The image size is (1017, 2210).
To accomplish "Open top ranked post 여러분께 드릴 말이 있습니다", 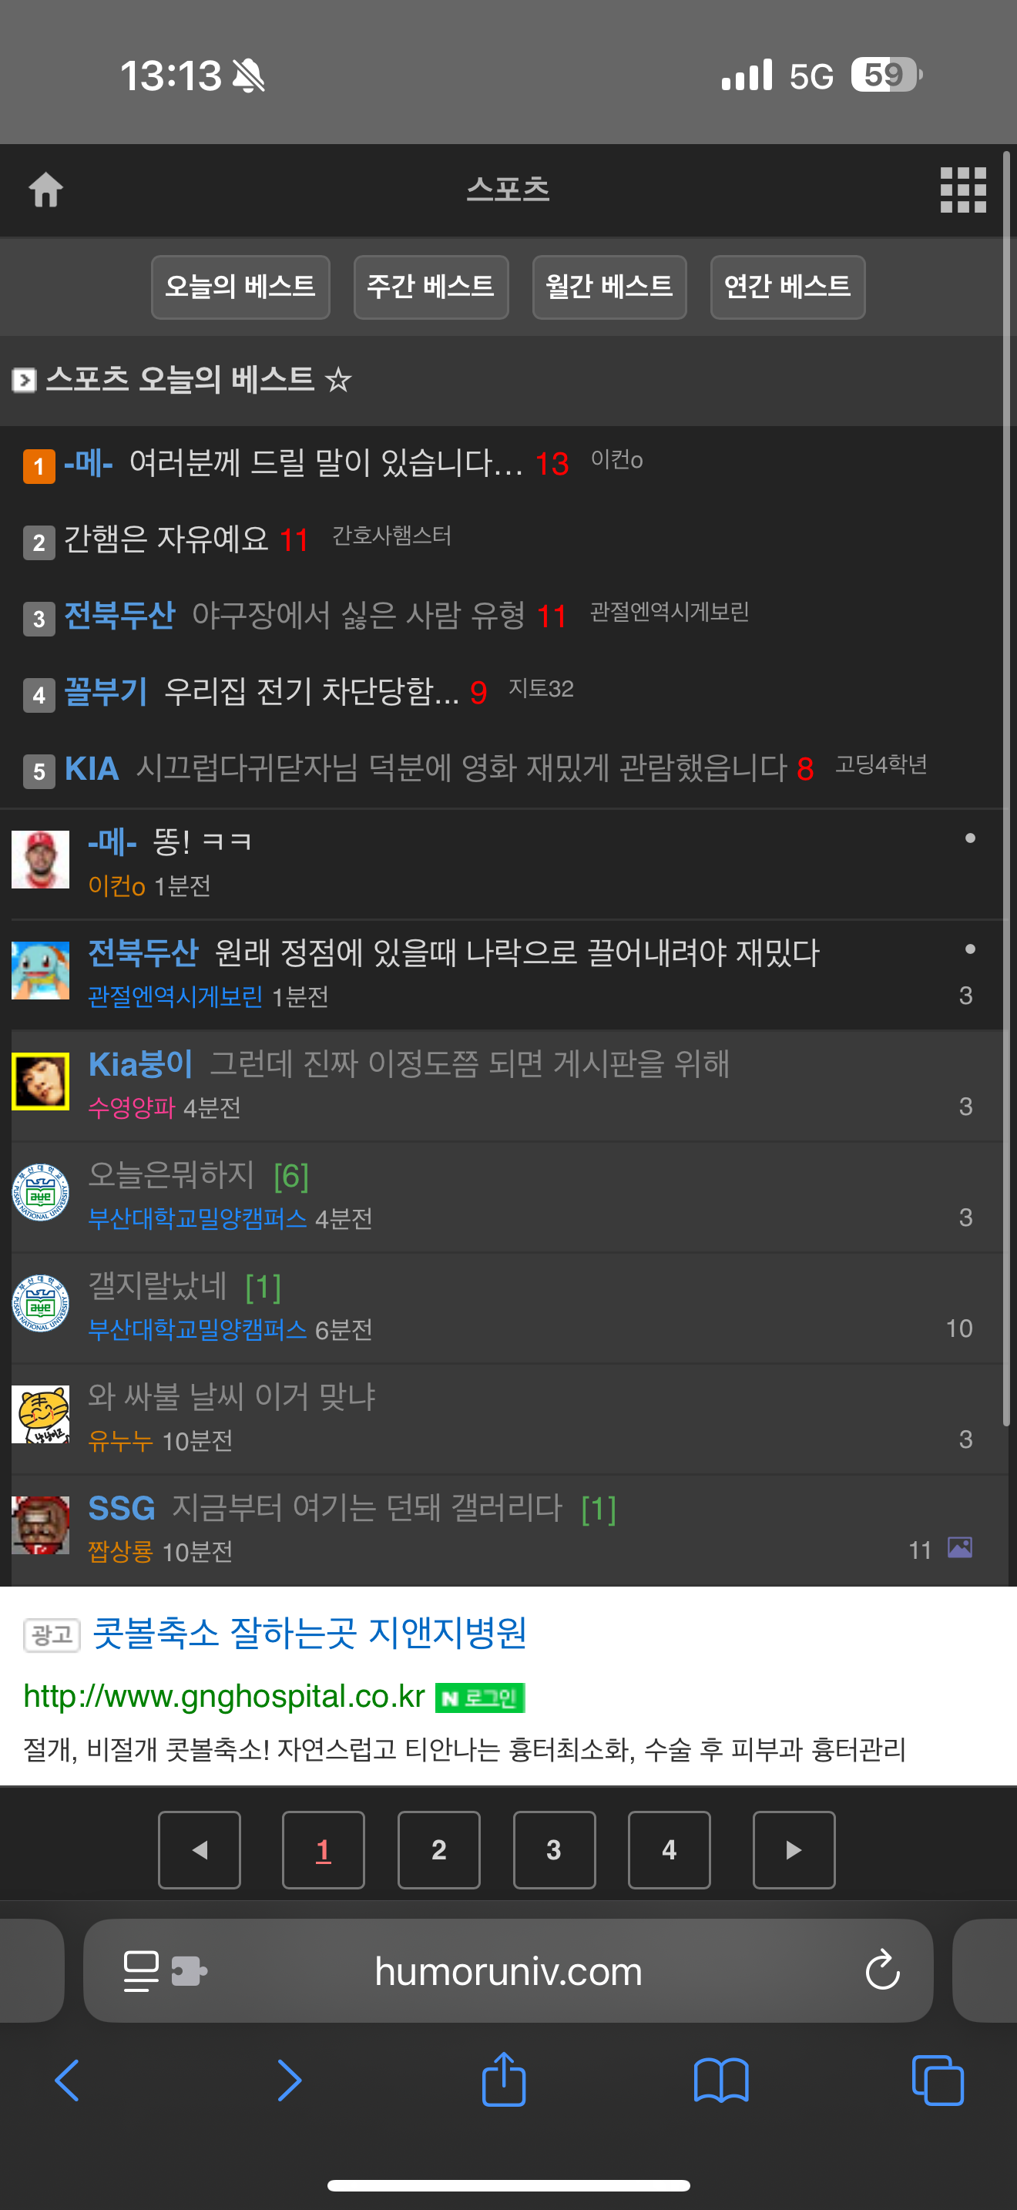I will (x=326, y=463).
